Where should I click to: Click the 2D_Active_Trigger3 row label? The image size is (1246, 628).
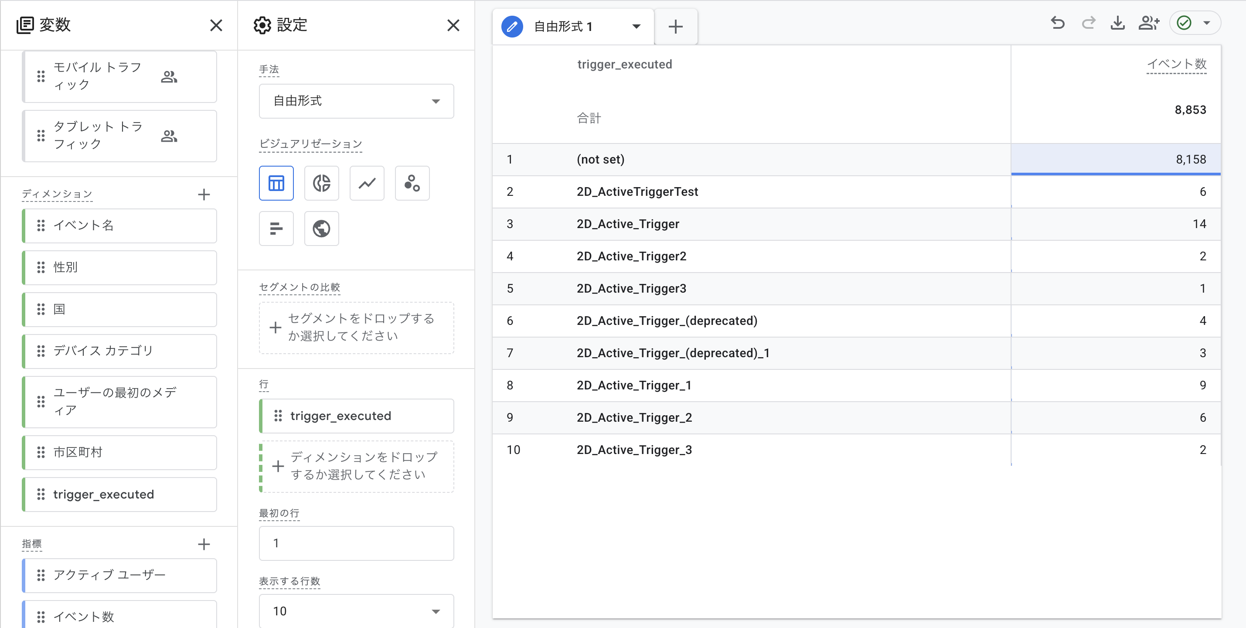631,288
